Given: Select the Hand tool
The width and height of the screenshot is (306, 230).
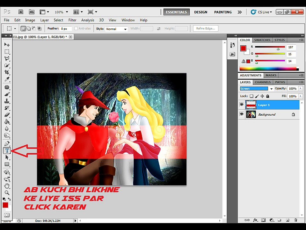Looking at the screenshot, I should [7, 186].
